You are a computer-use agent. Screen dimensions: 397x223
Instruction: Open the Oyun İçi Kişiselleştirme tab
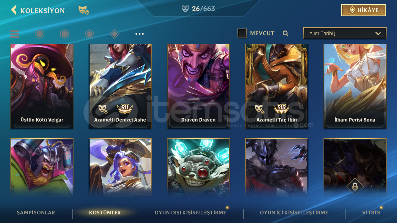pyautogui.click(x=294, y=213)
